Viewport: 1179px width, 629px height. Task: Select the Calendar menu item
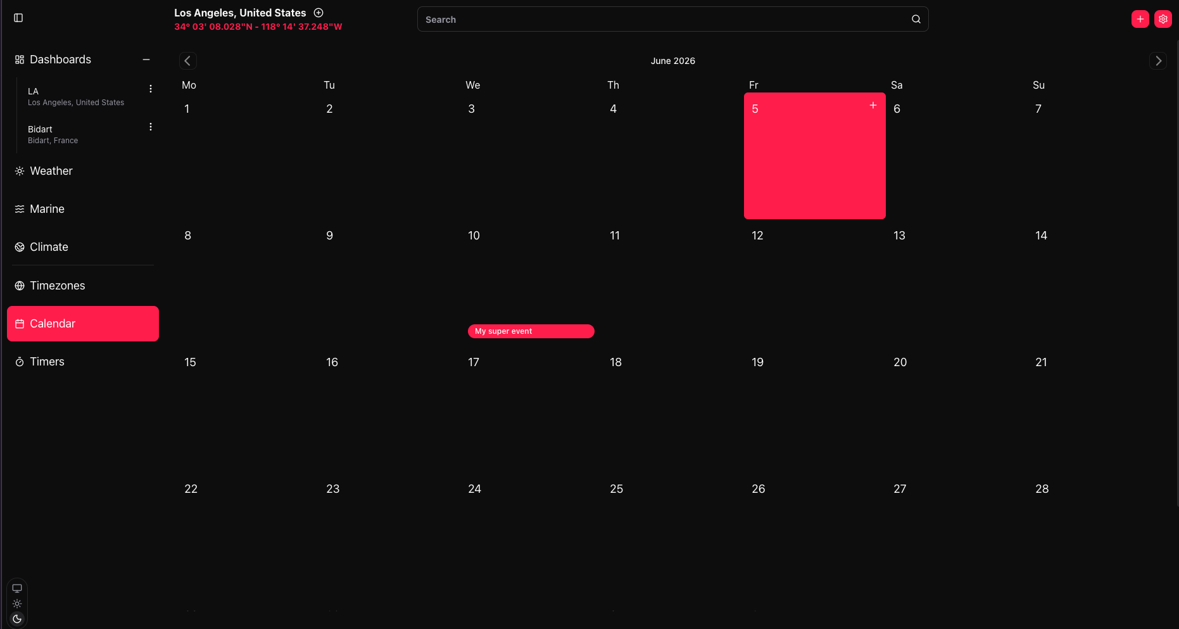tap(83, 324)
